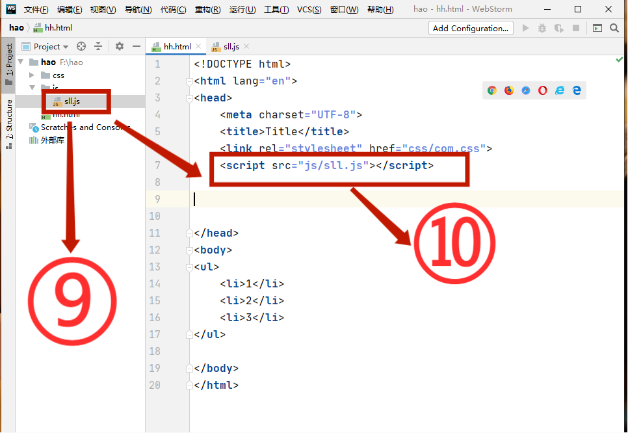The image size is (628, 433).
Task: Click hao breadcrumb in navigation bar
Action: 16,28
